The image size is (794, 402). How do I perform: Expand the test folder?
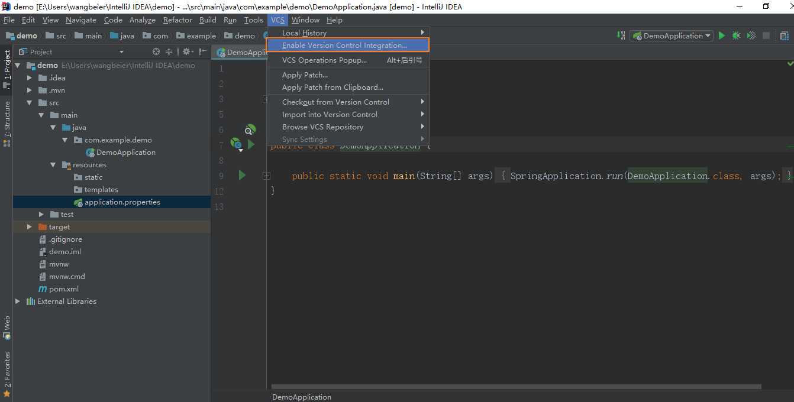click(x=41, y=215)
